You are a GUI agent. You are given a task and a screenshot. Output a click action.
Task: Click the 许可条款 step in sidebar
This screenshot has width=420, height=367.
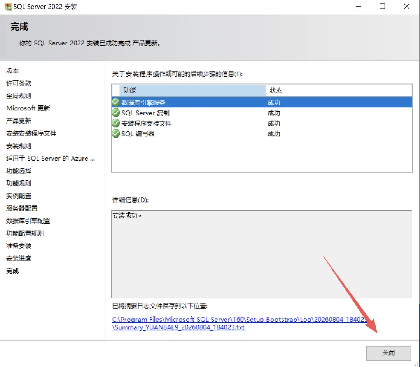tap(19, 83)
